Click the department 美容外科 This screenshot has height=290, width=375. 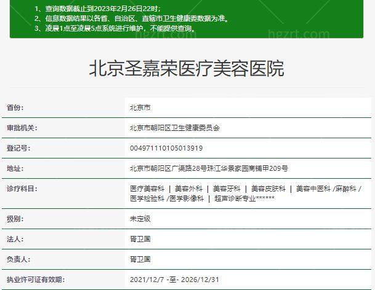(188, 189)
